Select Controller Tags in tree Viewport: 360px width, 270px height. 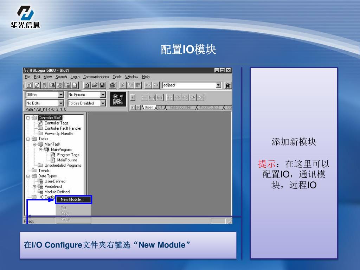(56, 123)
